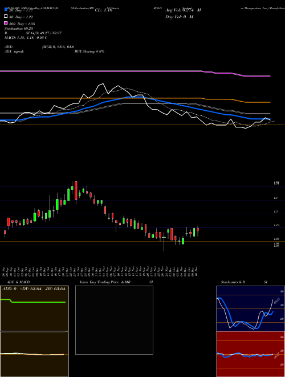This screenshot has width=285, height=377.
Task: Click the 'Stochastics & RSI' panel title
Action: [x=244, y=282]
